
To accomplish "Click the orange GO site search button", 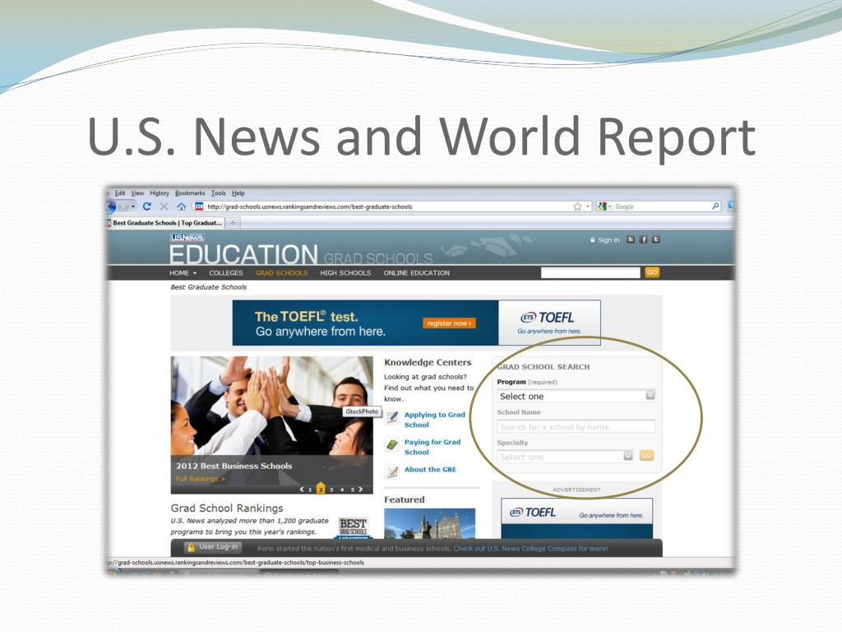I will click(x=652, y=272).
